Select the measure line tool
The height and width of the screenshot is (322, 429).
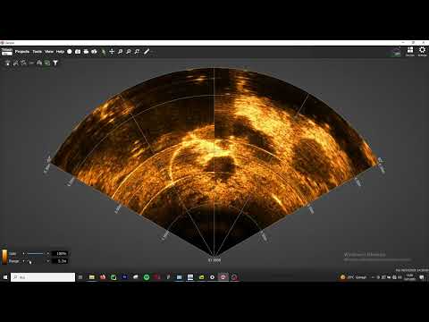[147, 52]
